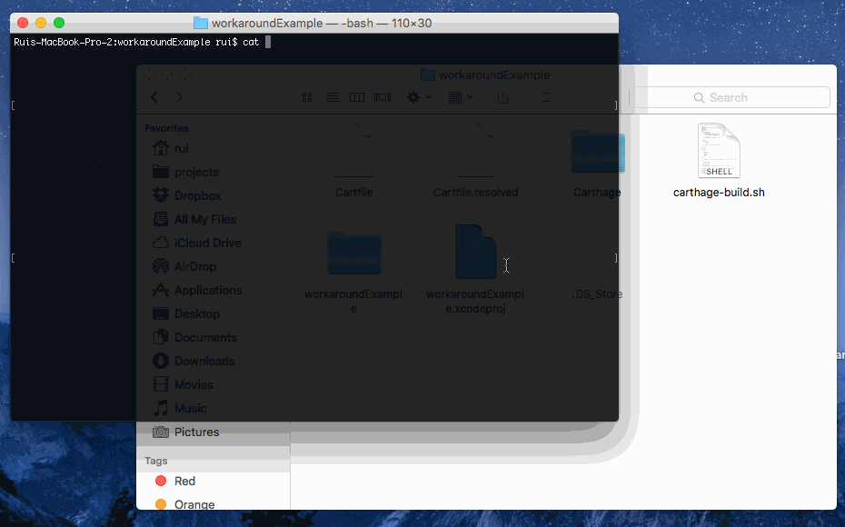This screenshot has height=527, width=845.
Task: Go back in Finder navigation
Action: tap(154, 97)
